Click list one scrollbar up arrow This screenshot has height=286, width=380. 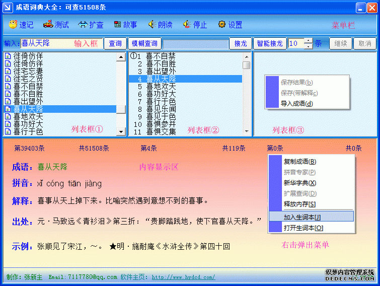(121, 57)
